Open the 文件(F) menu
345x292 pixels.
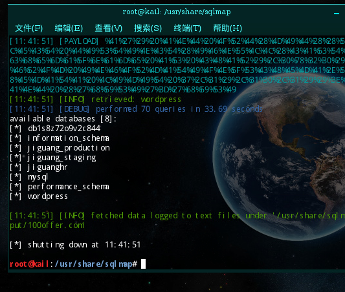(29, 28)
